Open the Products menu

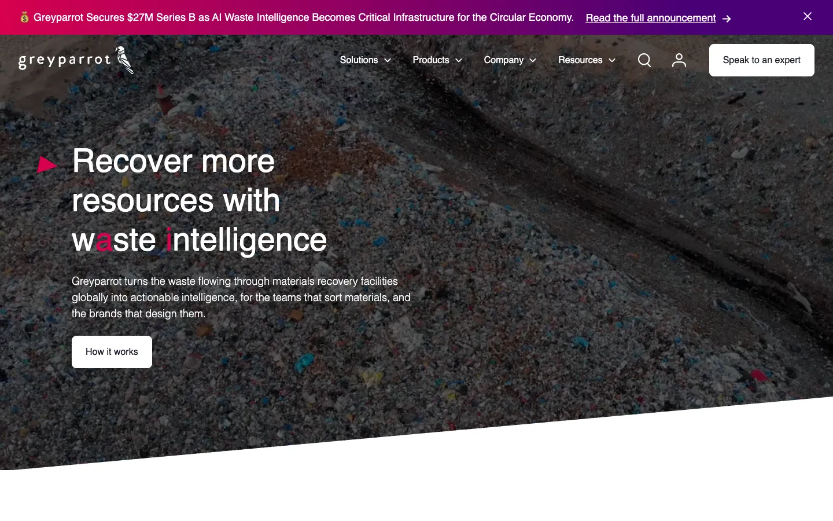(437, 60)
